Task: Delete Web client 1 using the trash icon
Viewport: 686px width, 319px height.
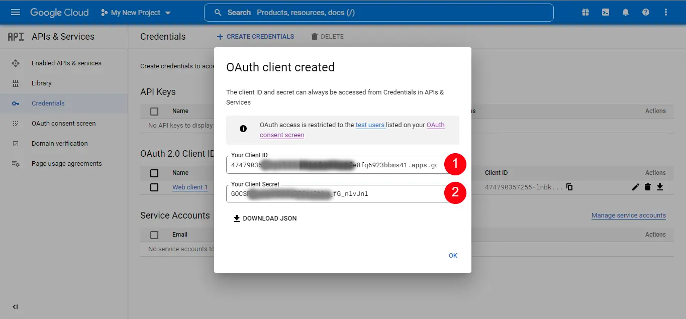Action: pos(648,186)
